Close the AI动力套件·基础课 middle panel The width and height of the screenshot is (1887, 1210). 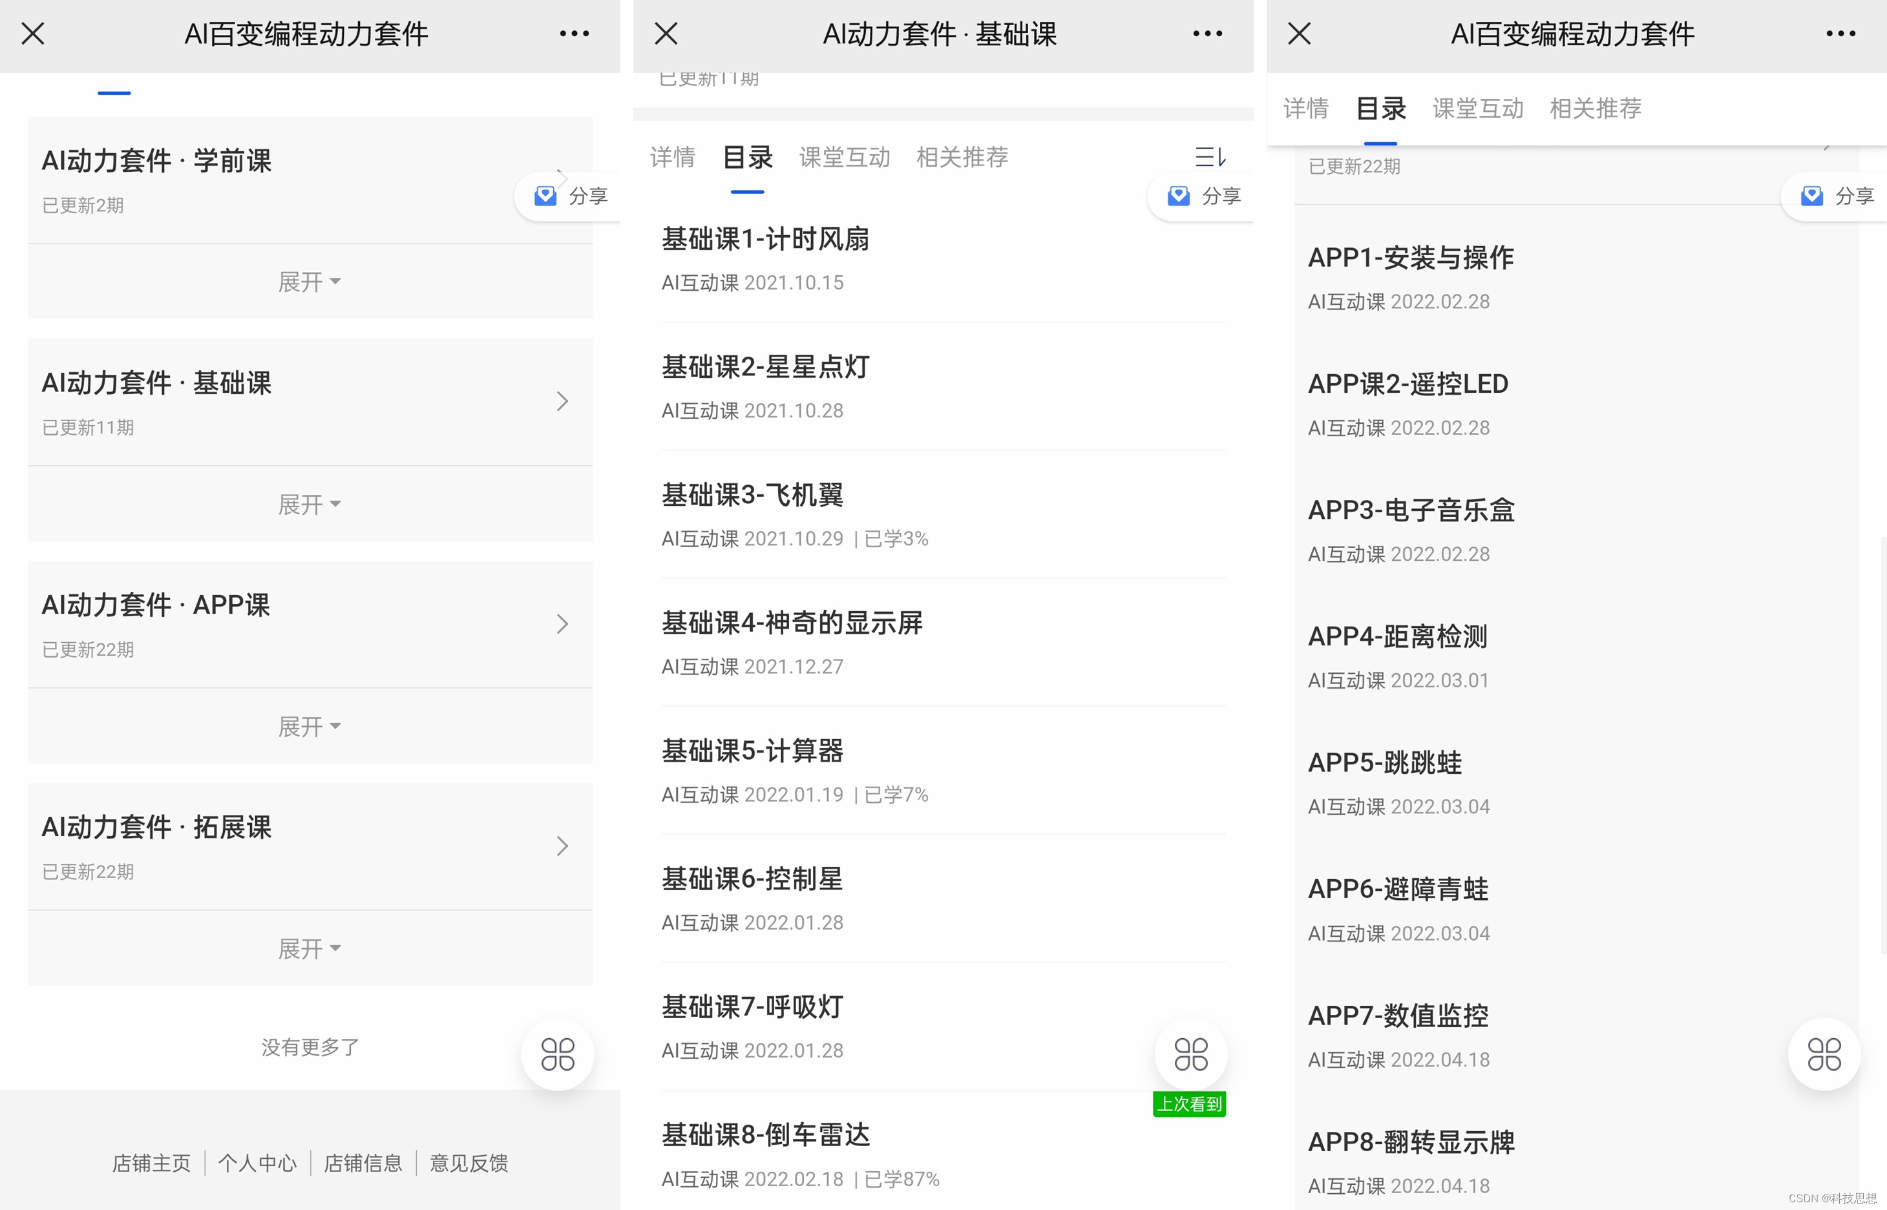point(666,33)
